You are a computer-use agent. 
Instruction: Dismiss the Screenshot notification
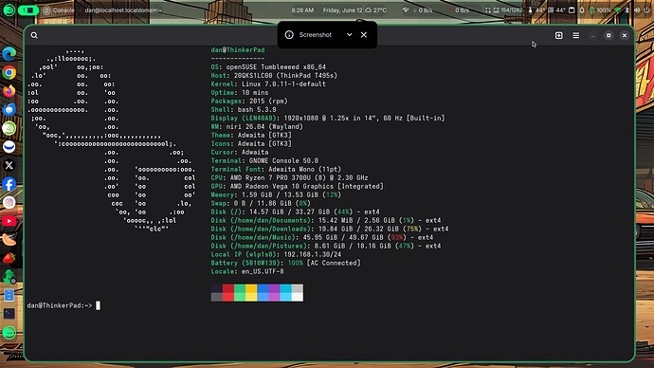(x=364, y=35)
